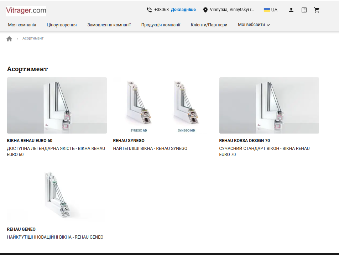Open Замовлення компанії menu item
339x255 pixels.
[109, 25]
